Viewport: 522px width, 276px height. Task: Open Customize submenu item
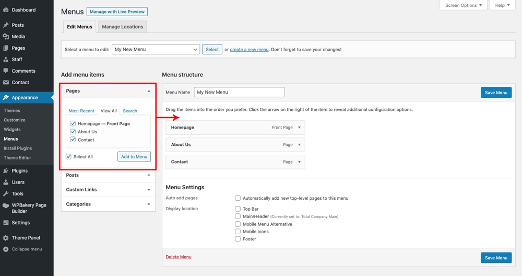(x=15, y=120)
